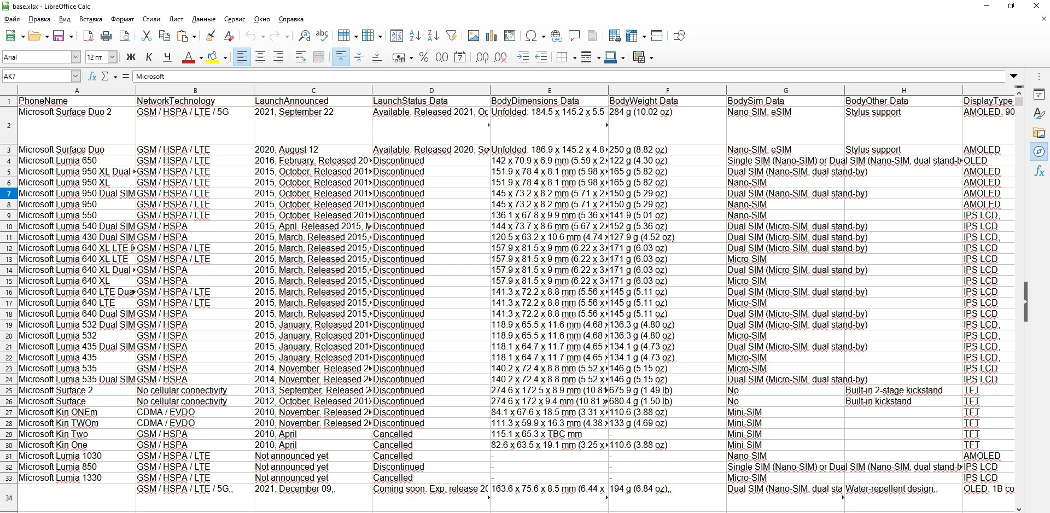Click the Print icon

(107, 36)
